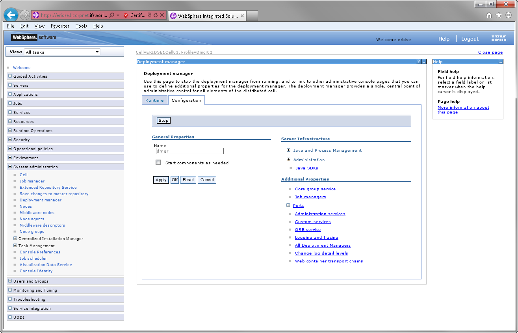
Task: Enable Start components as needed checkbox
Action: coord(158,162)
